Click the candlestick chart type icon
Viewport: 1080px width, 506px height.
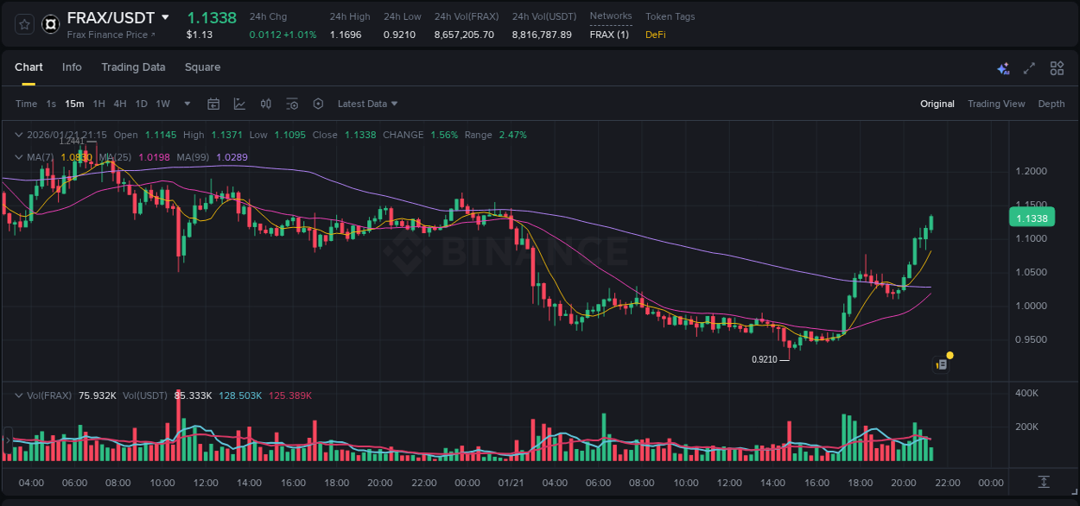[x=265, y=104]
